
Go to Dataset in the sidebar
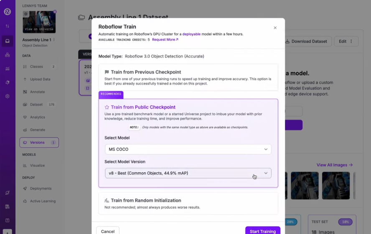(x=36, y=105)
